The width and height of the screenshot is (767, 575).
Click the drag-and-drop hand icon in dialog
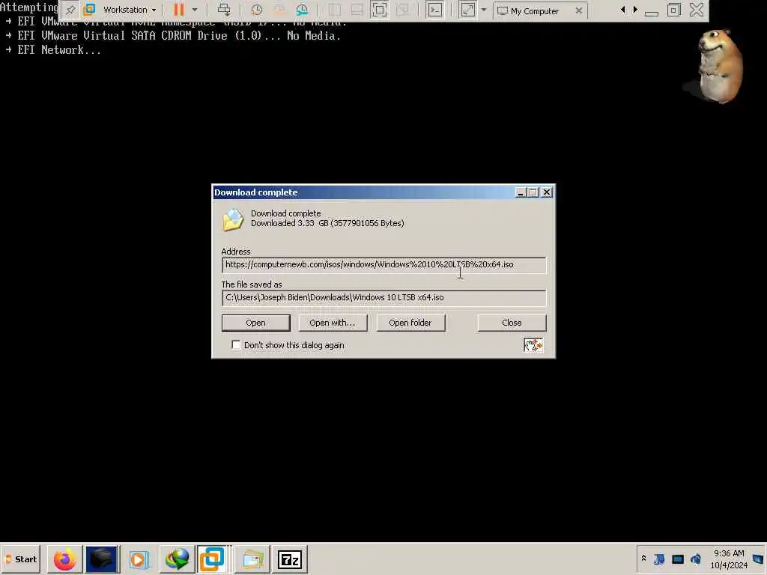(533, 345)
